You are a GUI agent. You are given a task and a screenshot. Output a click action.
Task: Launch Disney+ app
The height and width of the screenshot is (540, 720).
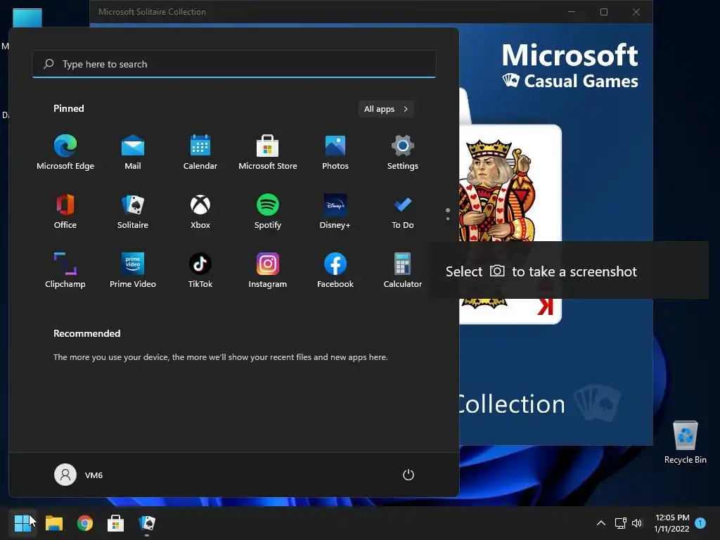click(335, 211)
